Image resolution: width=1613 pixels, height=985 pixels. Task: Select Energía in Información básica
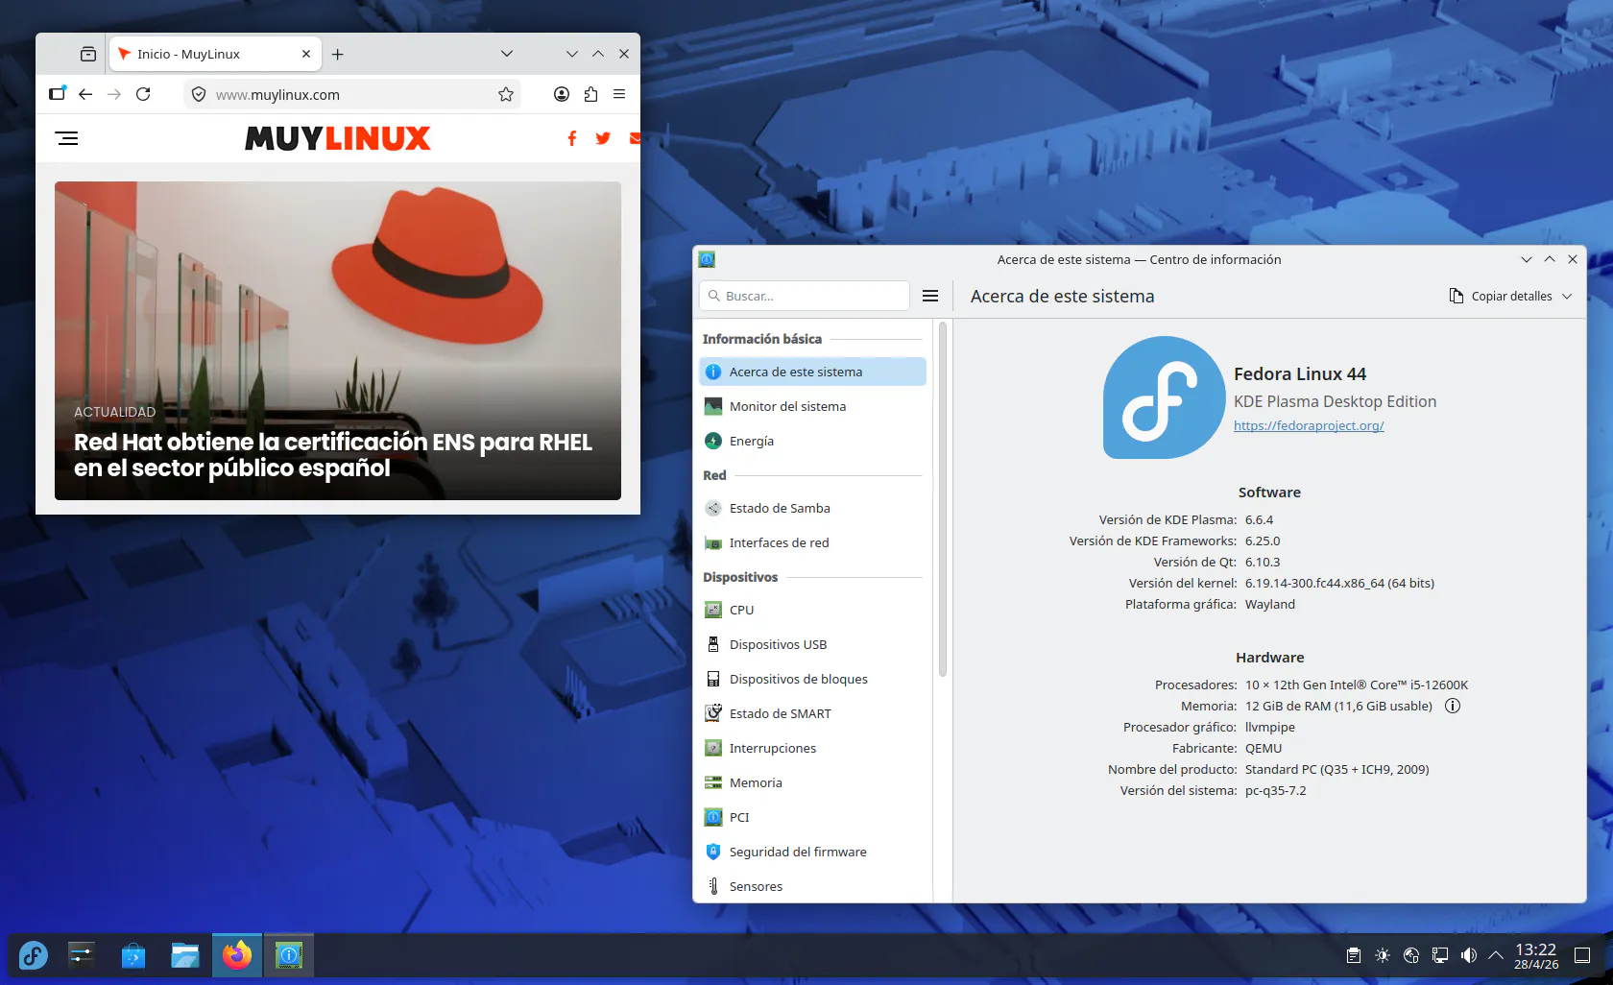[x=752, y=441]
